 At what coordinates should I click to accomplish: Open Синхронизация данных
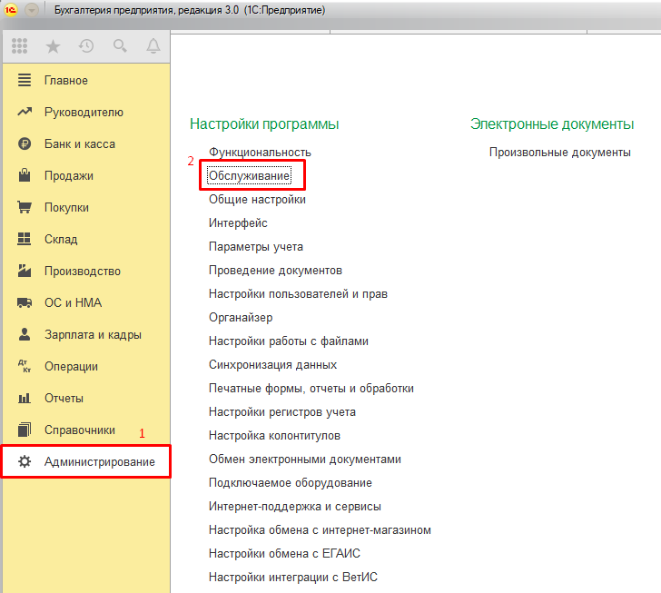point(272,364)
